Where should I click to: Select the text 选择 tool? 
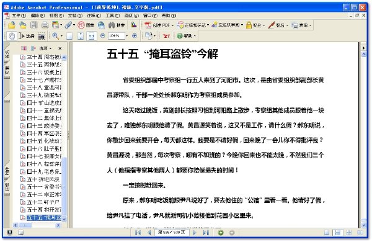26,36
